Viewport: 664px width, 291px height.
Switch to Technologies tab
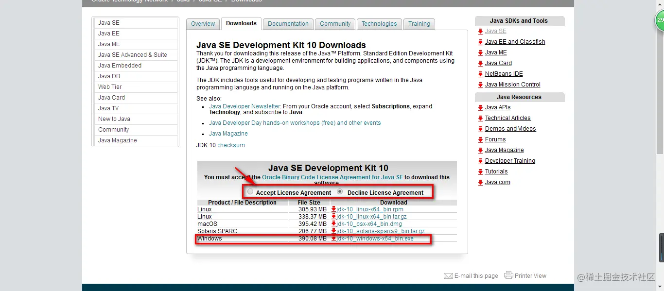(379, 24)
